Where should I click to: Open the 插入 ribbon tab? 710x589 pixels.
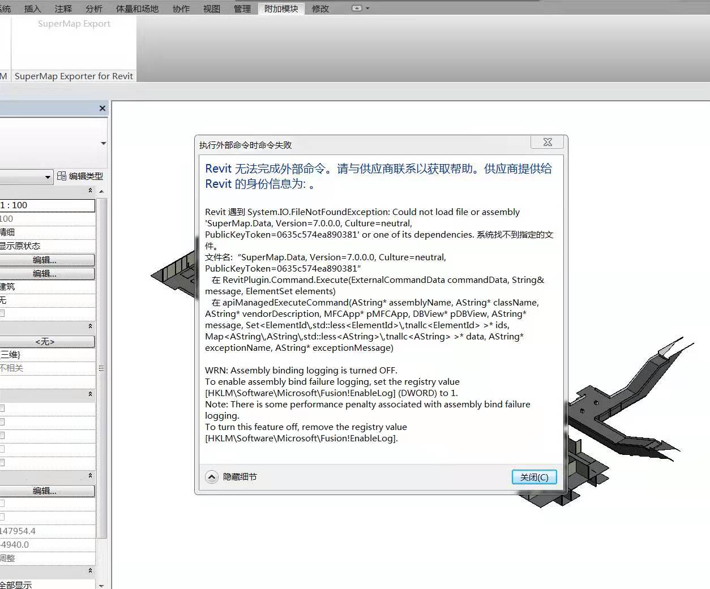click(x=33, y=8)
